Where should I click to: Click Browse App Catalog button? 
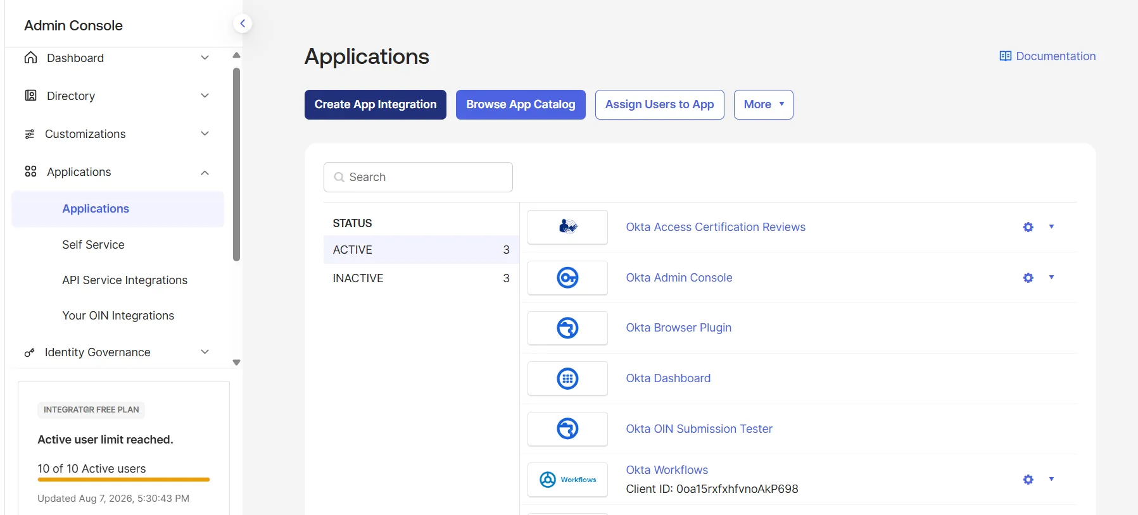click(x=521, y=104)
